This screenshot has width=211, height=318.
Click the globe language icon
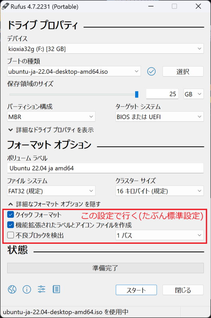(12, 290)
